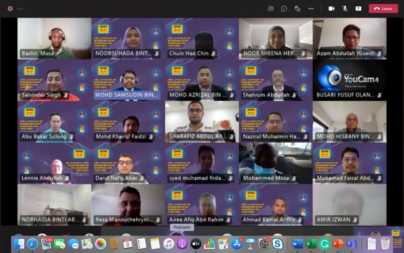Open the reactions and raise hand icon

[297, 8]
